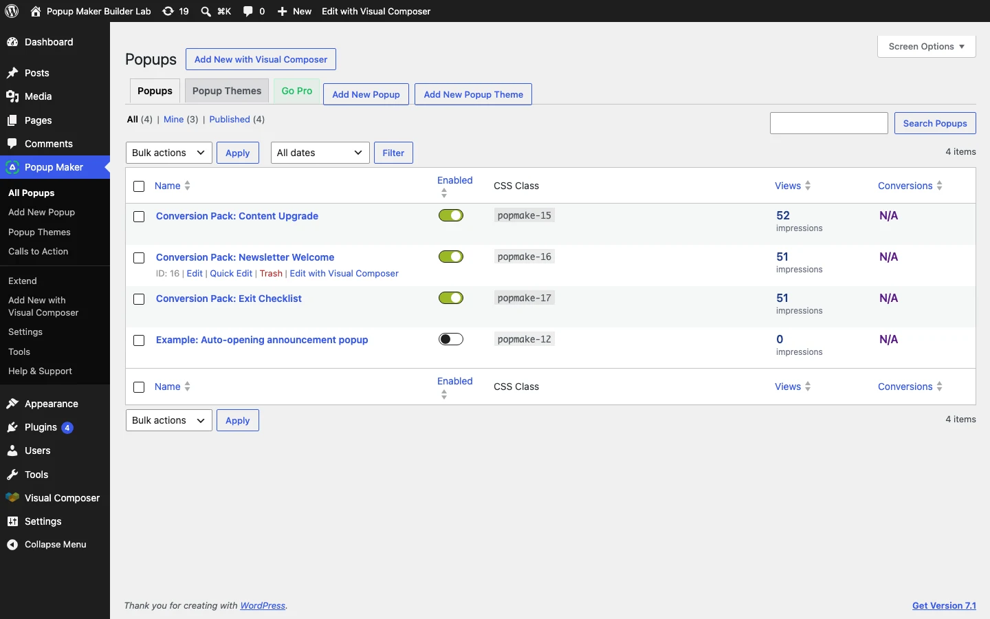Click the Collapse Menu arrow icon
The height and width of the screenshot is (619, 990).
pyautogui.click(x=12, y=545)
